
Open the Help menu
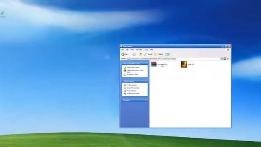coord(152,50)
